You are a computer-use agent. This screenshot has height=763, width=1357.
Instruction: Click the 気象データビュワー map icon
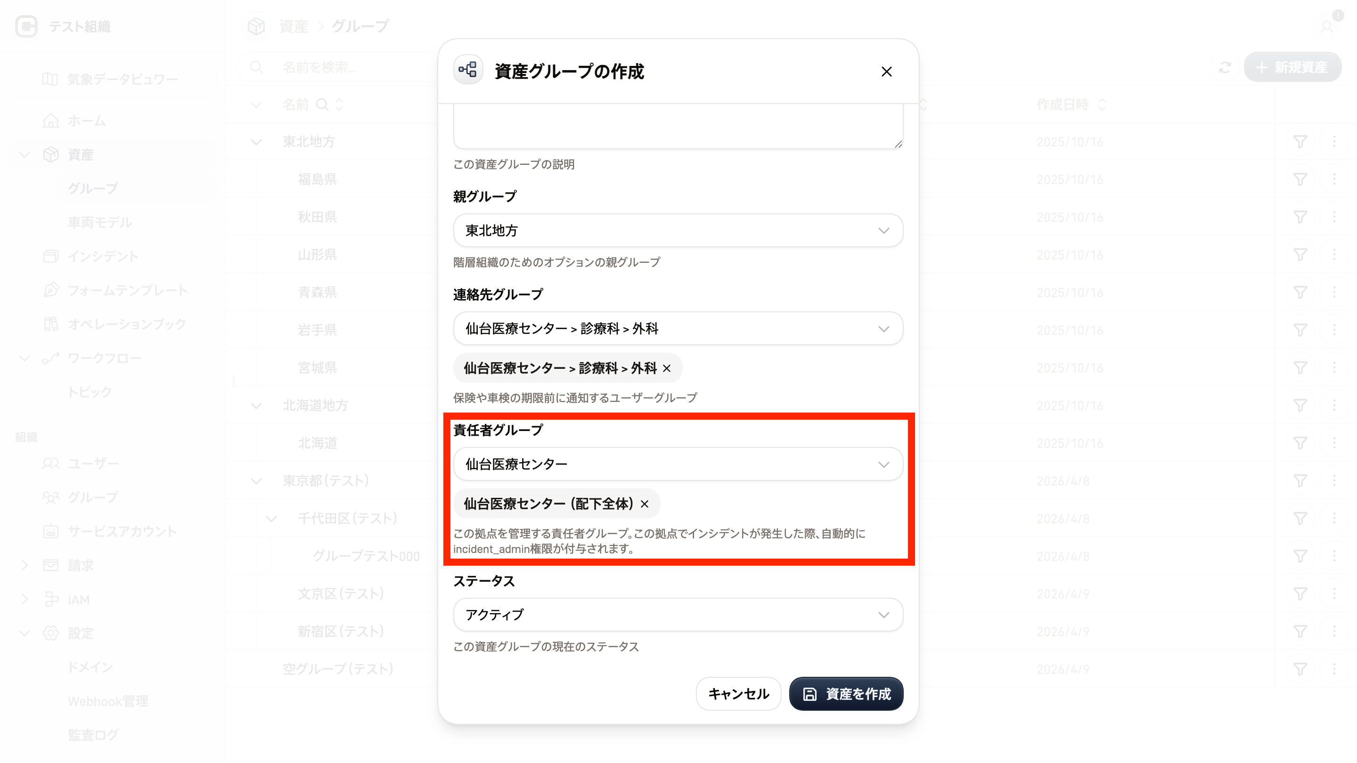click(x=50, y=80)
